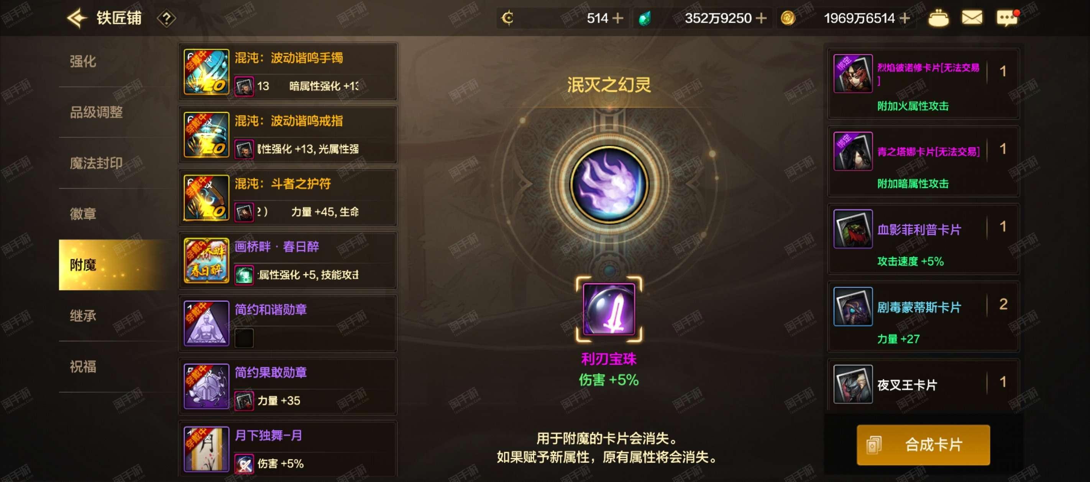Add more gold coins with plus
Screen dimensions: 1090x482
[x=905, y=18]
